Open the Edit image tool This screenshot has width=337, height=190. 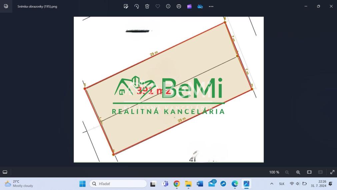click(x=126, y=6)
